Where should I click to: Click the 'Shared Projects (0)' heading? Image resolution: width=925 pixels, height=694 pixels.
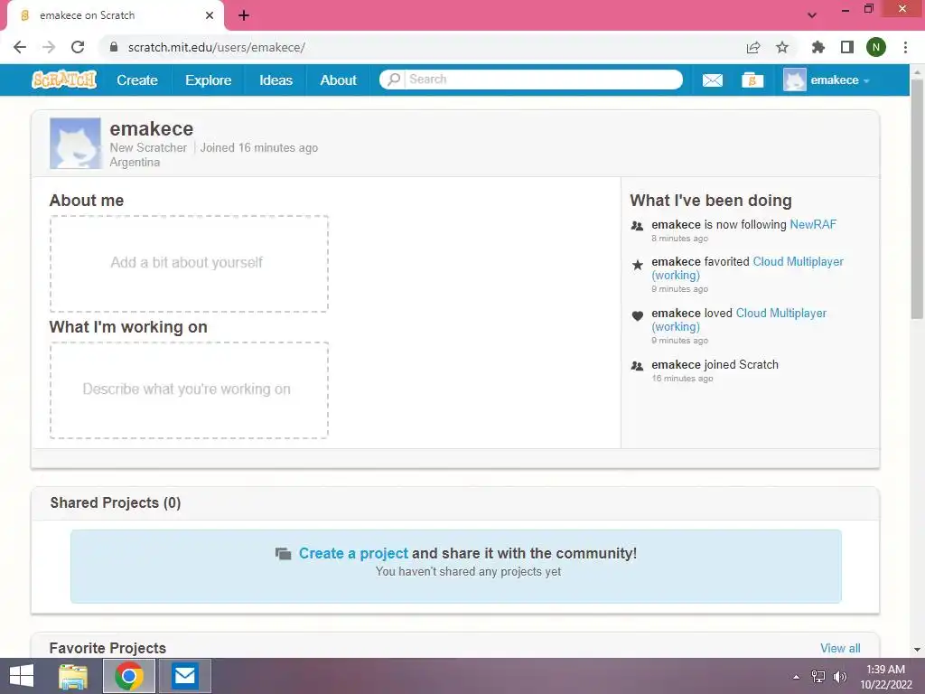point(116,502)
